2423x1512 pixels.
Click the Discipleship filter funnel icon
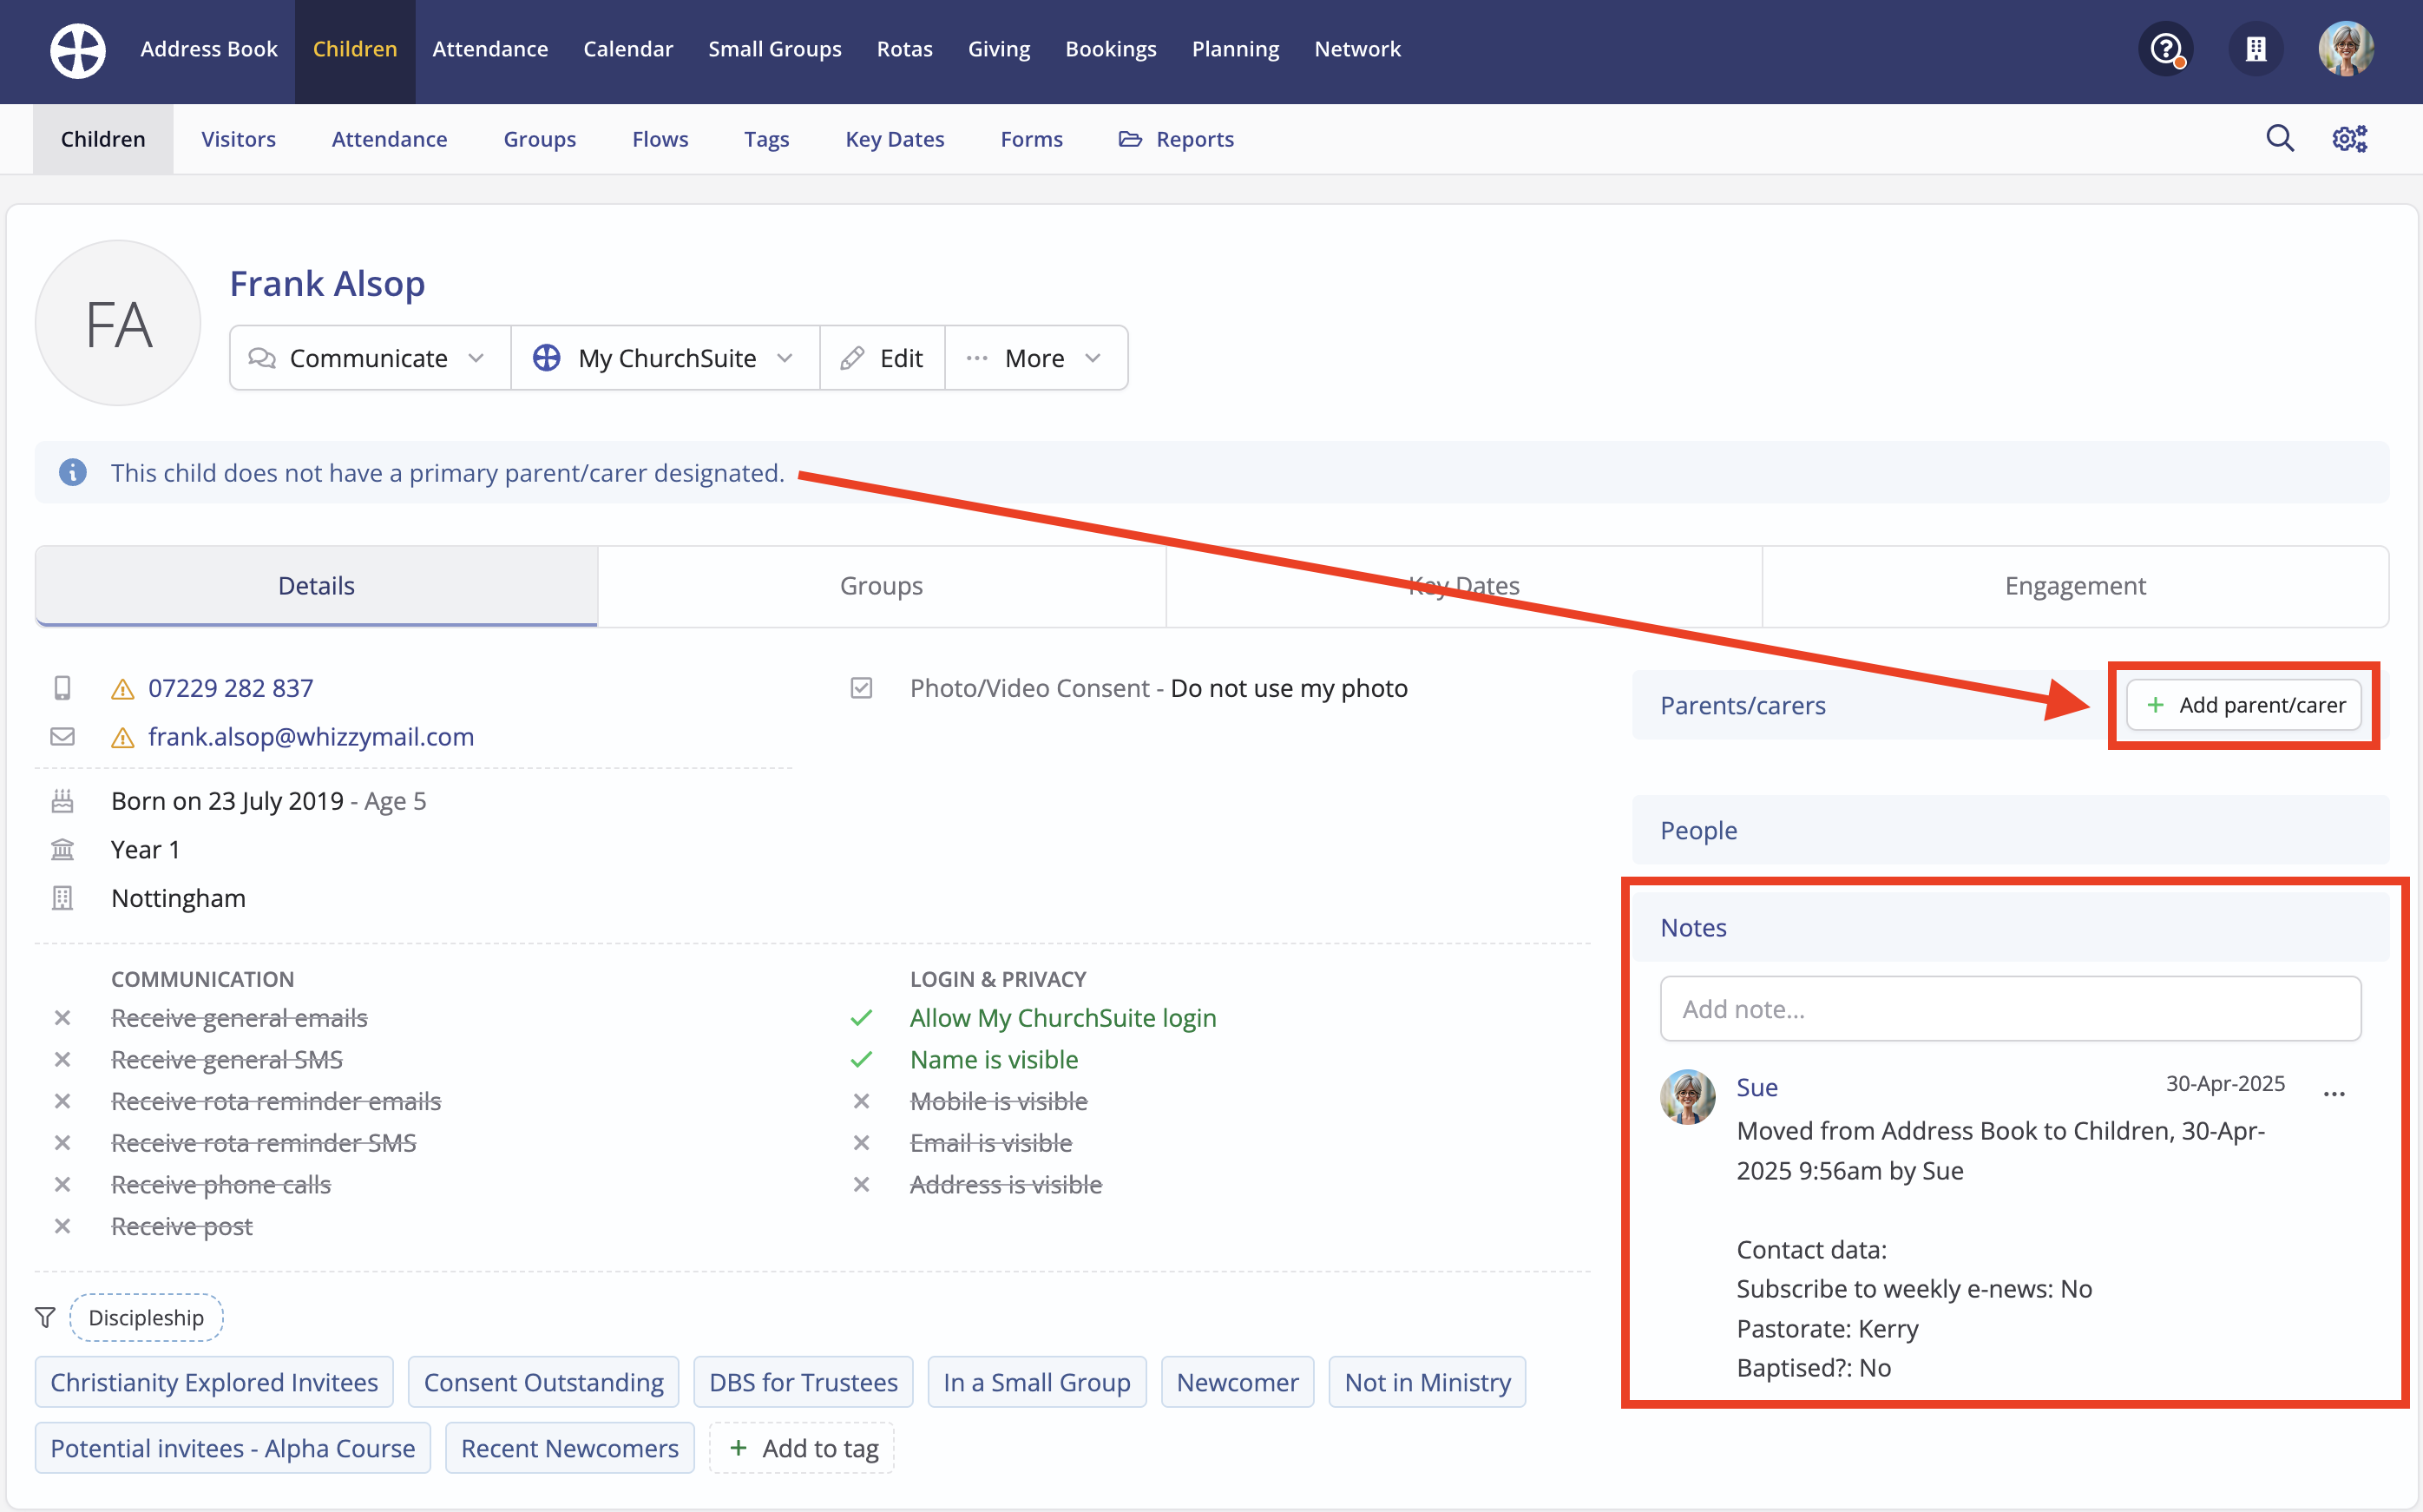[x=45, y=1317]
